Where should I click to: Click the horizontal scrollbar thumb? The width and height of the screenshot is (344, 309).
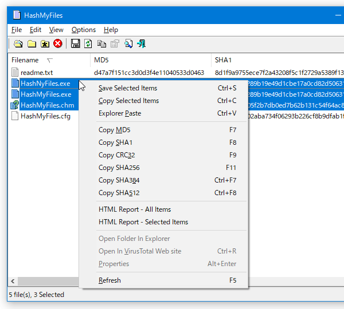pos(48,281)
